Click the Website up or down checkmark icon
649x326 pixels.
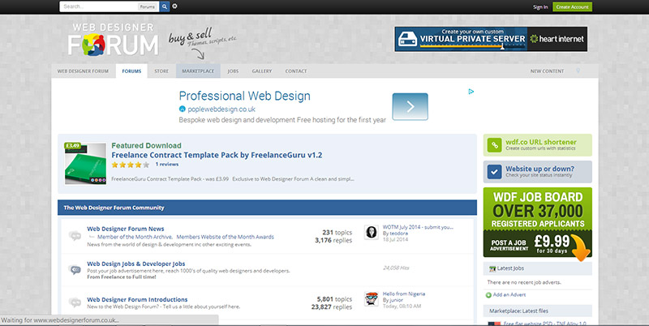(494, 172)
